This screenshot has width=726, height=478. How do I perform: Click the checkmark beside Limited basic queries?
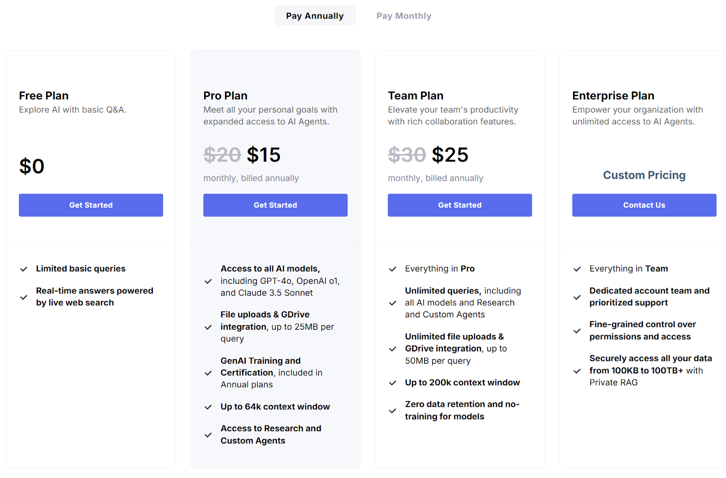(24, 269)
